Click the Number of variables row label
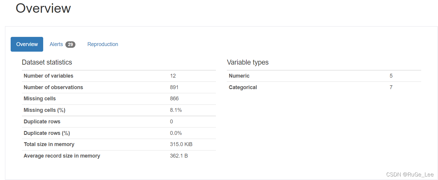This screenshot has width=438, height=180. (49, 76)
